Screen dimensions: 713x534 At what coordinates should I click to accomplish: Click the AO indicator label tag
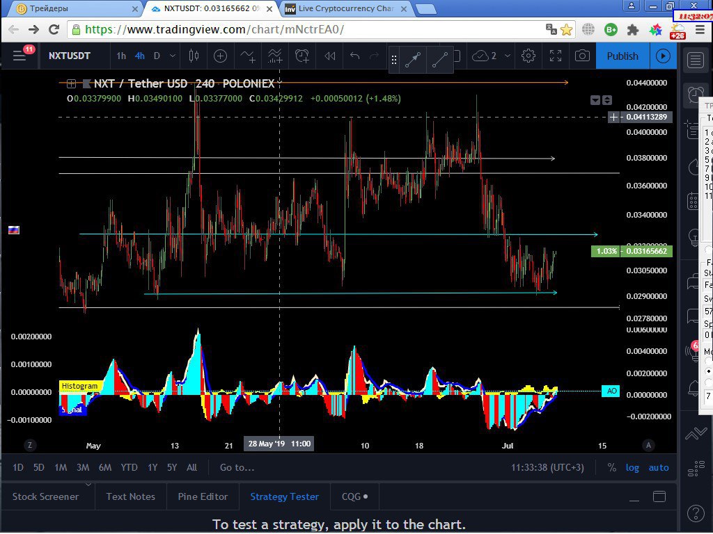pos(611,391)
